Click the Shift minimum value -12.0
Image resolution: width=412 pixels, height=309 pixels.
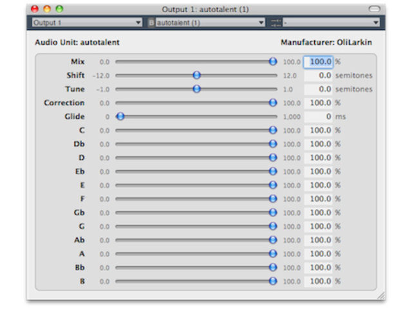click(x=101, y=76)
